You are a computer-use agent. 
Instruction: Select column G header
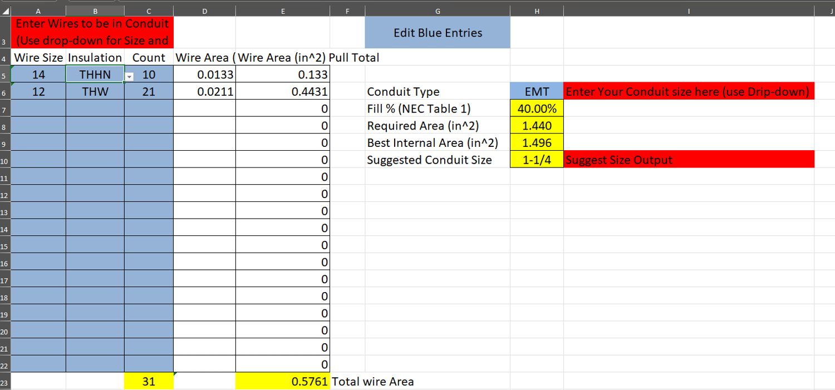pos(438,11)
